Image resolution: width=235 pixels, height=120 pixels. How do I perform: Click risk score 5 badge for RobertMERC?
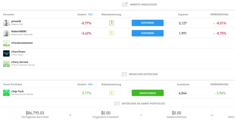[x=111, y=33]
